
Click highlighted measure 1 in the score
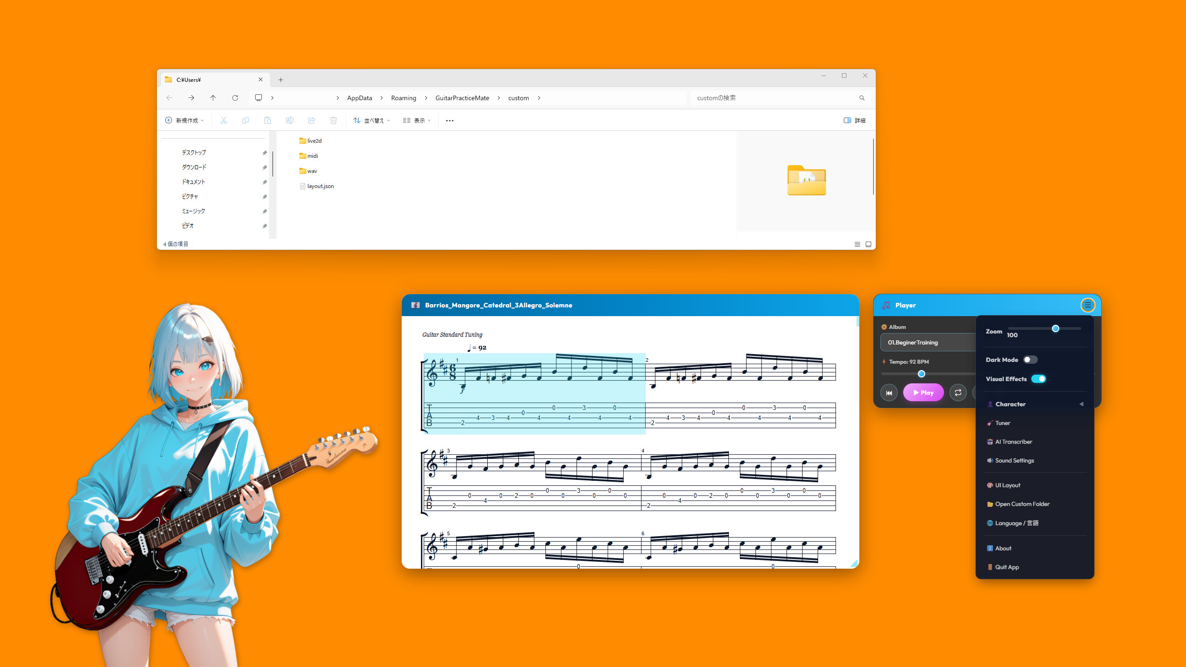534,393
